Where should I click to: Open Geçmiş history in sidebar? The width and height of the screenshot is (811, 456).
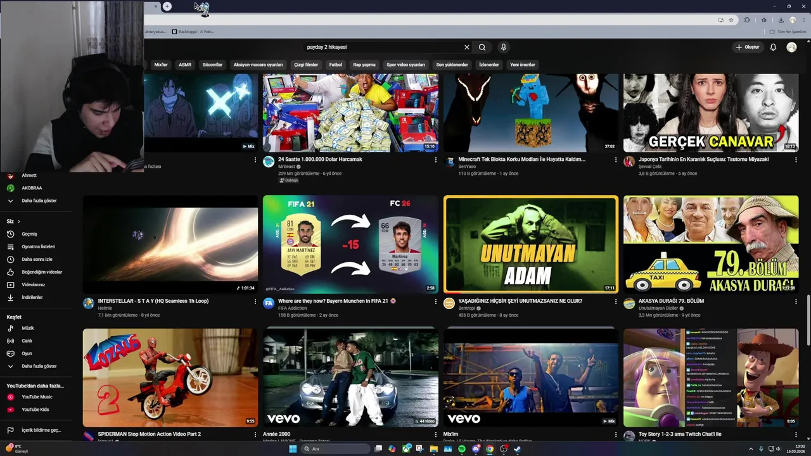point(29,234)
